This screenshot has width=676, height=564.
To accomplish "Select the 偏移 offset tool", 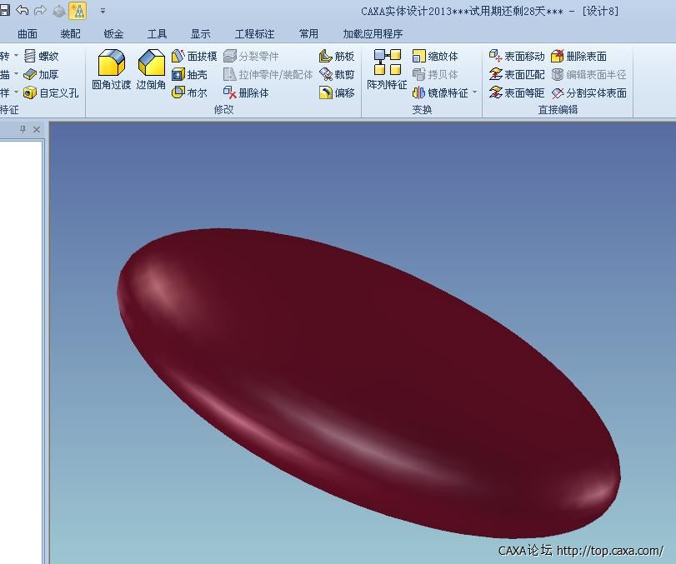I will pos(337,92).
